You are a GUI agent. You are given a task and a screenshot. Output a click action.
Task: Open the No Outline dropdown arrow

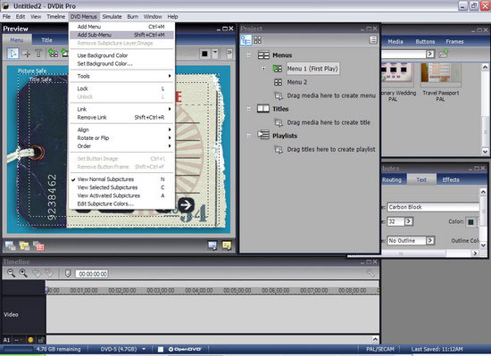coord(430,240)
